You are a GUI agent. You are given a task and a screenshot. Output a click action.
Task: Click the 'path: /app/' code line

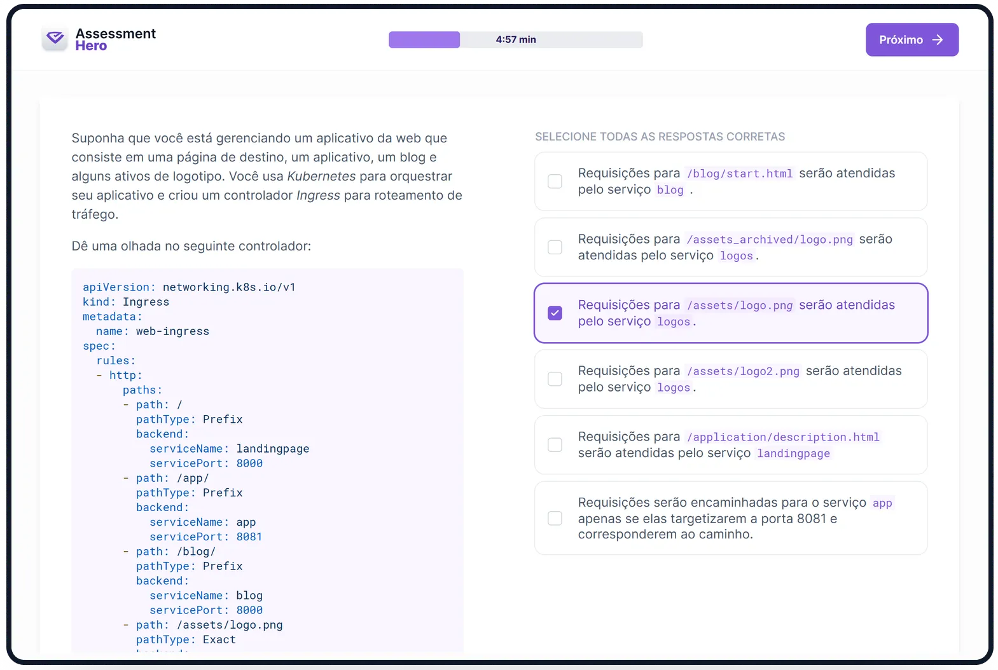(x=172, y=478)
